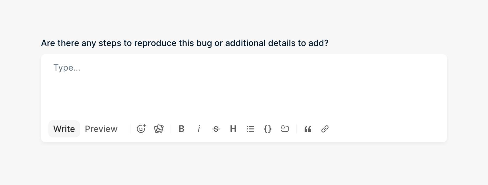This screenshot has height=185, width=488.
Task: Click the "Type..." placeholder text
Action: [x=67, y=67]
